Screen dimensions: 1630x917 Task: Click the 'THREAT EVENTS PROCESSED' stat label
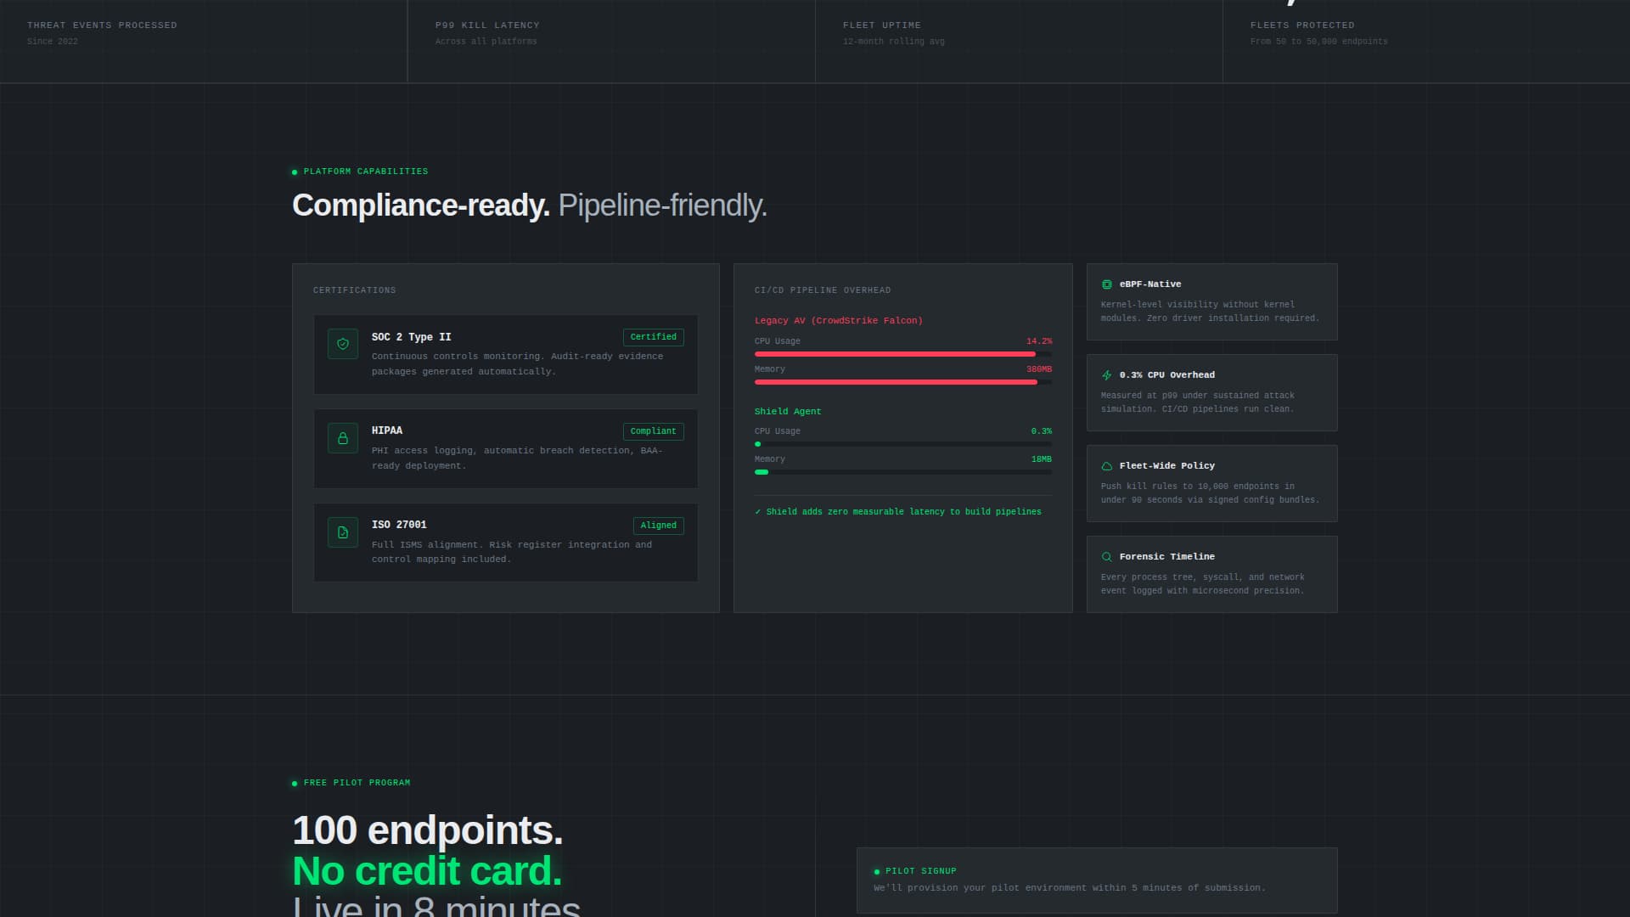click(102, 25)
